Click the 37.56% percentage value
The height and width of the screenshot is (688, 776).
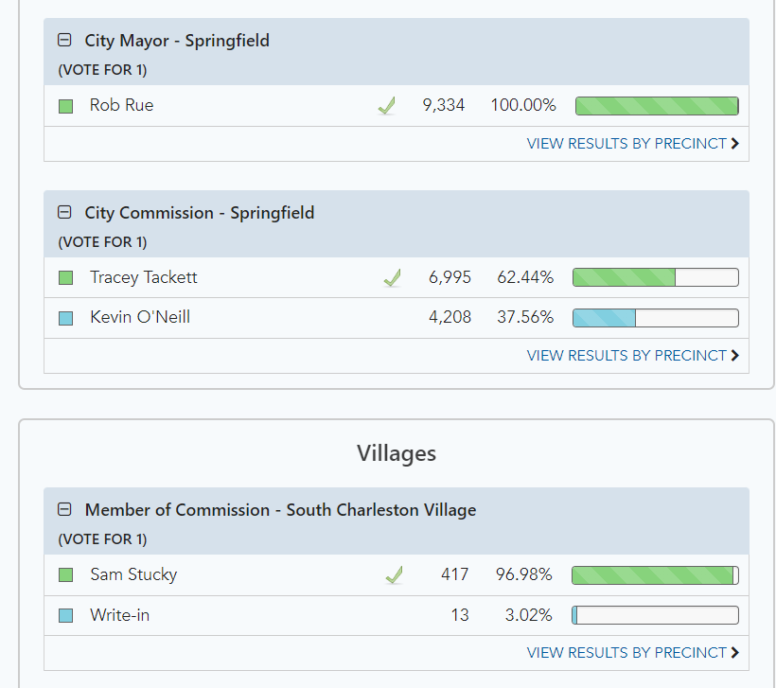pos(525,317)
